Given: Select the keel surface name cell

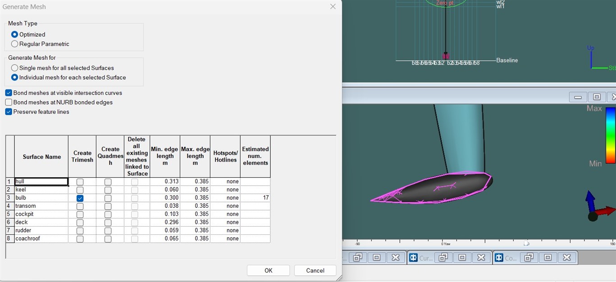Looking at the screenshot, I should click(41, 190).
